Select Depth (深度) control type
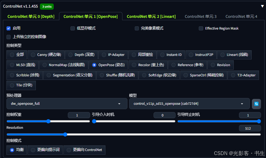This screenshot has width=266, height=158. pos(81,55)
